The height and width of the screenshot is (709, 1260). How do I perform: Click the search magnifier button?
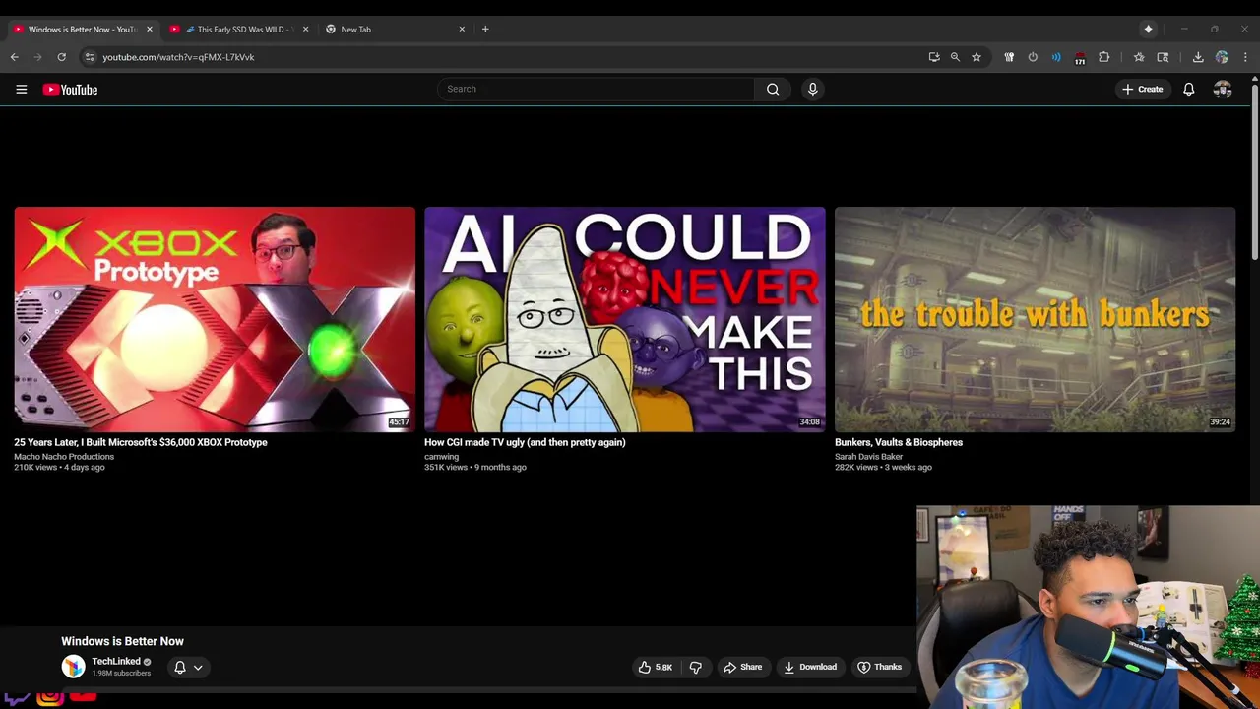pyautogui.click(x=773, y=89)
